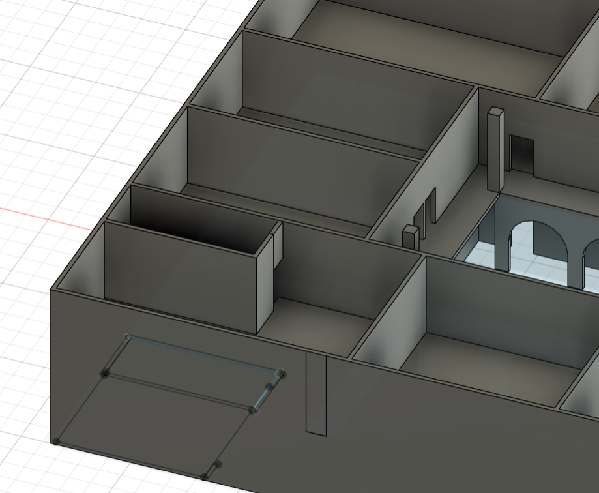Screen dimensions: 599x493
Task: Select the short blue sketch line segment
Action: pos(261,398)
